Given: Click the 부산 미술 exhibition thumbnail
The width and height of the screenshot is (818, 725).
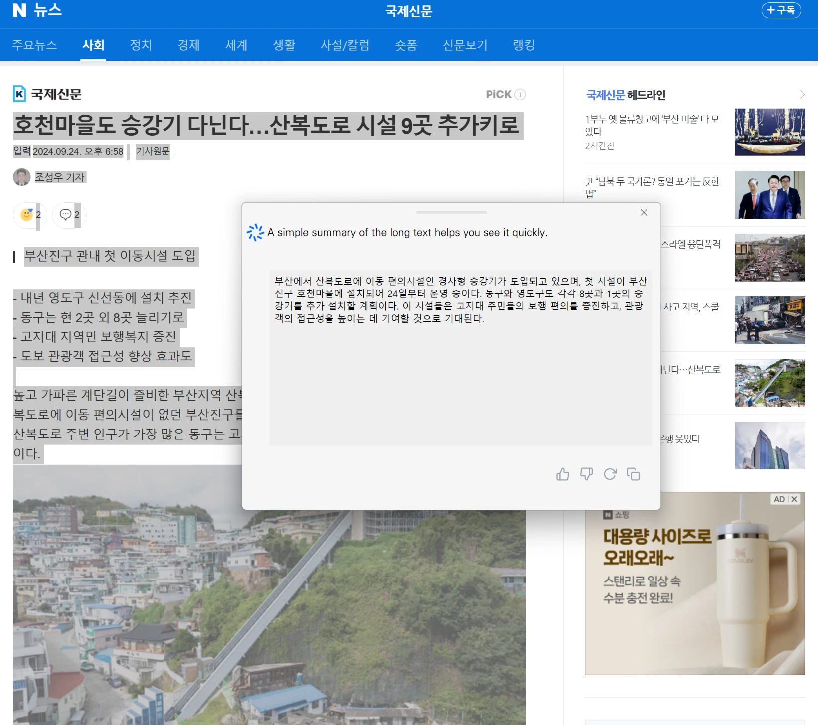Looking at the screenshot, I should tap(770, 132).
